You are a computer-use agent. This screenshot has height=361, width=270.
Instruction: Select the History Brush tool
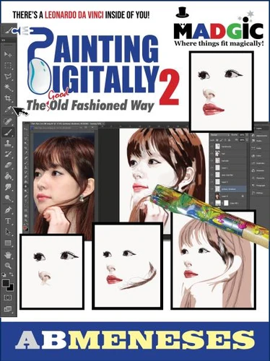8,154
